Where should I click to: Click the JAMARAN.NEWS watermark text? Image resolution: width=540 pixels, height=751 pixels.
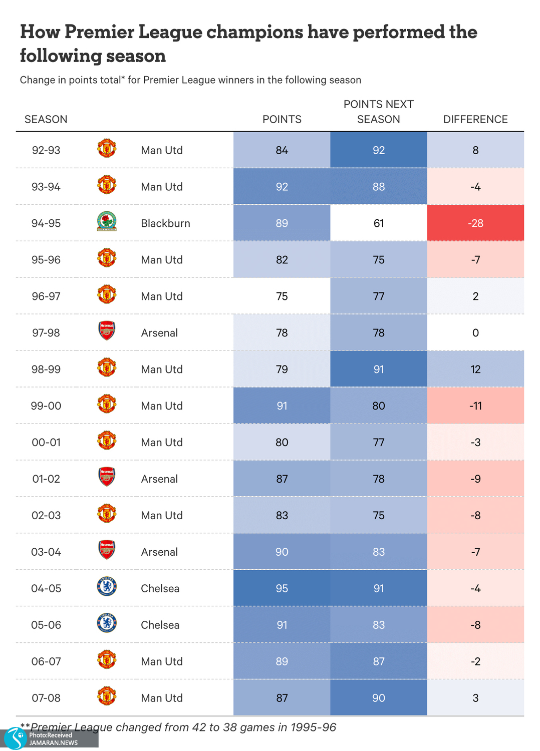[54, 742]
